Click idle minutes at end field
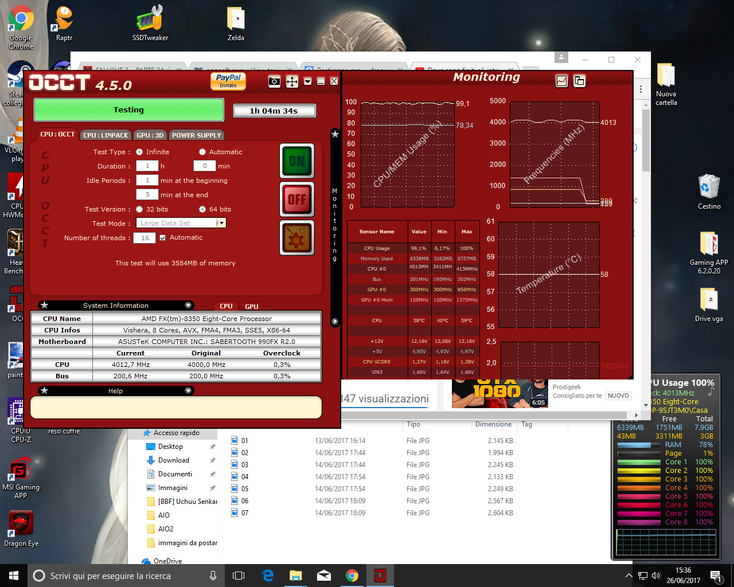The image size is (734, 587). coord(147,194)
